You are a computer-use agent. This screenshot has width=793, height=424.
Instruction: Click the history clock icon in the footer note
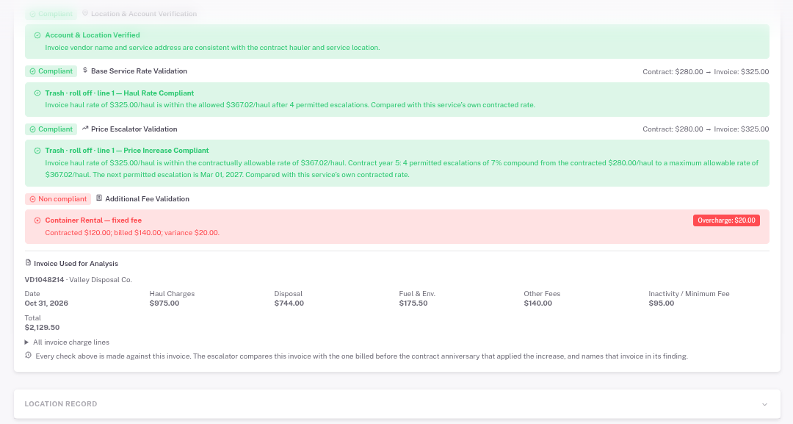pos(29,356)
